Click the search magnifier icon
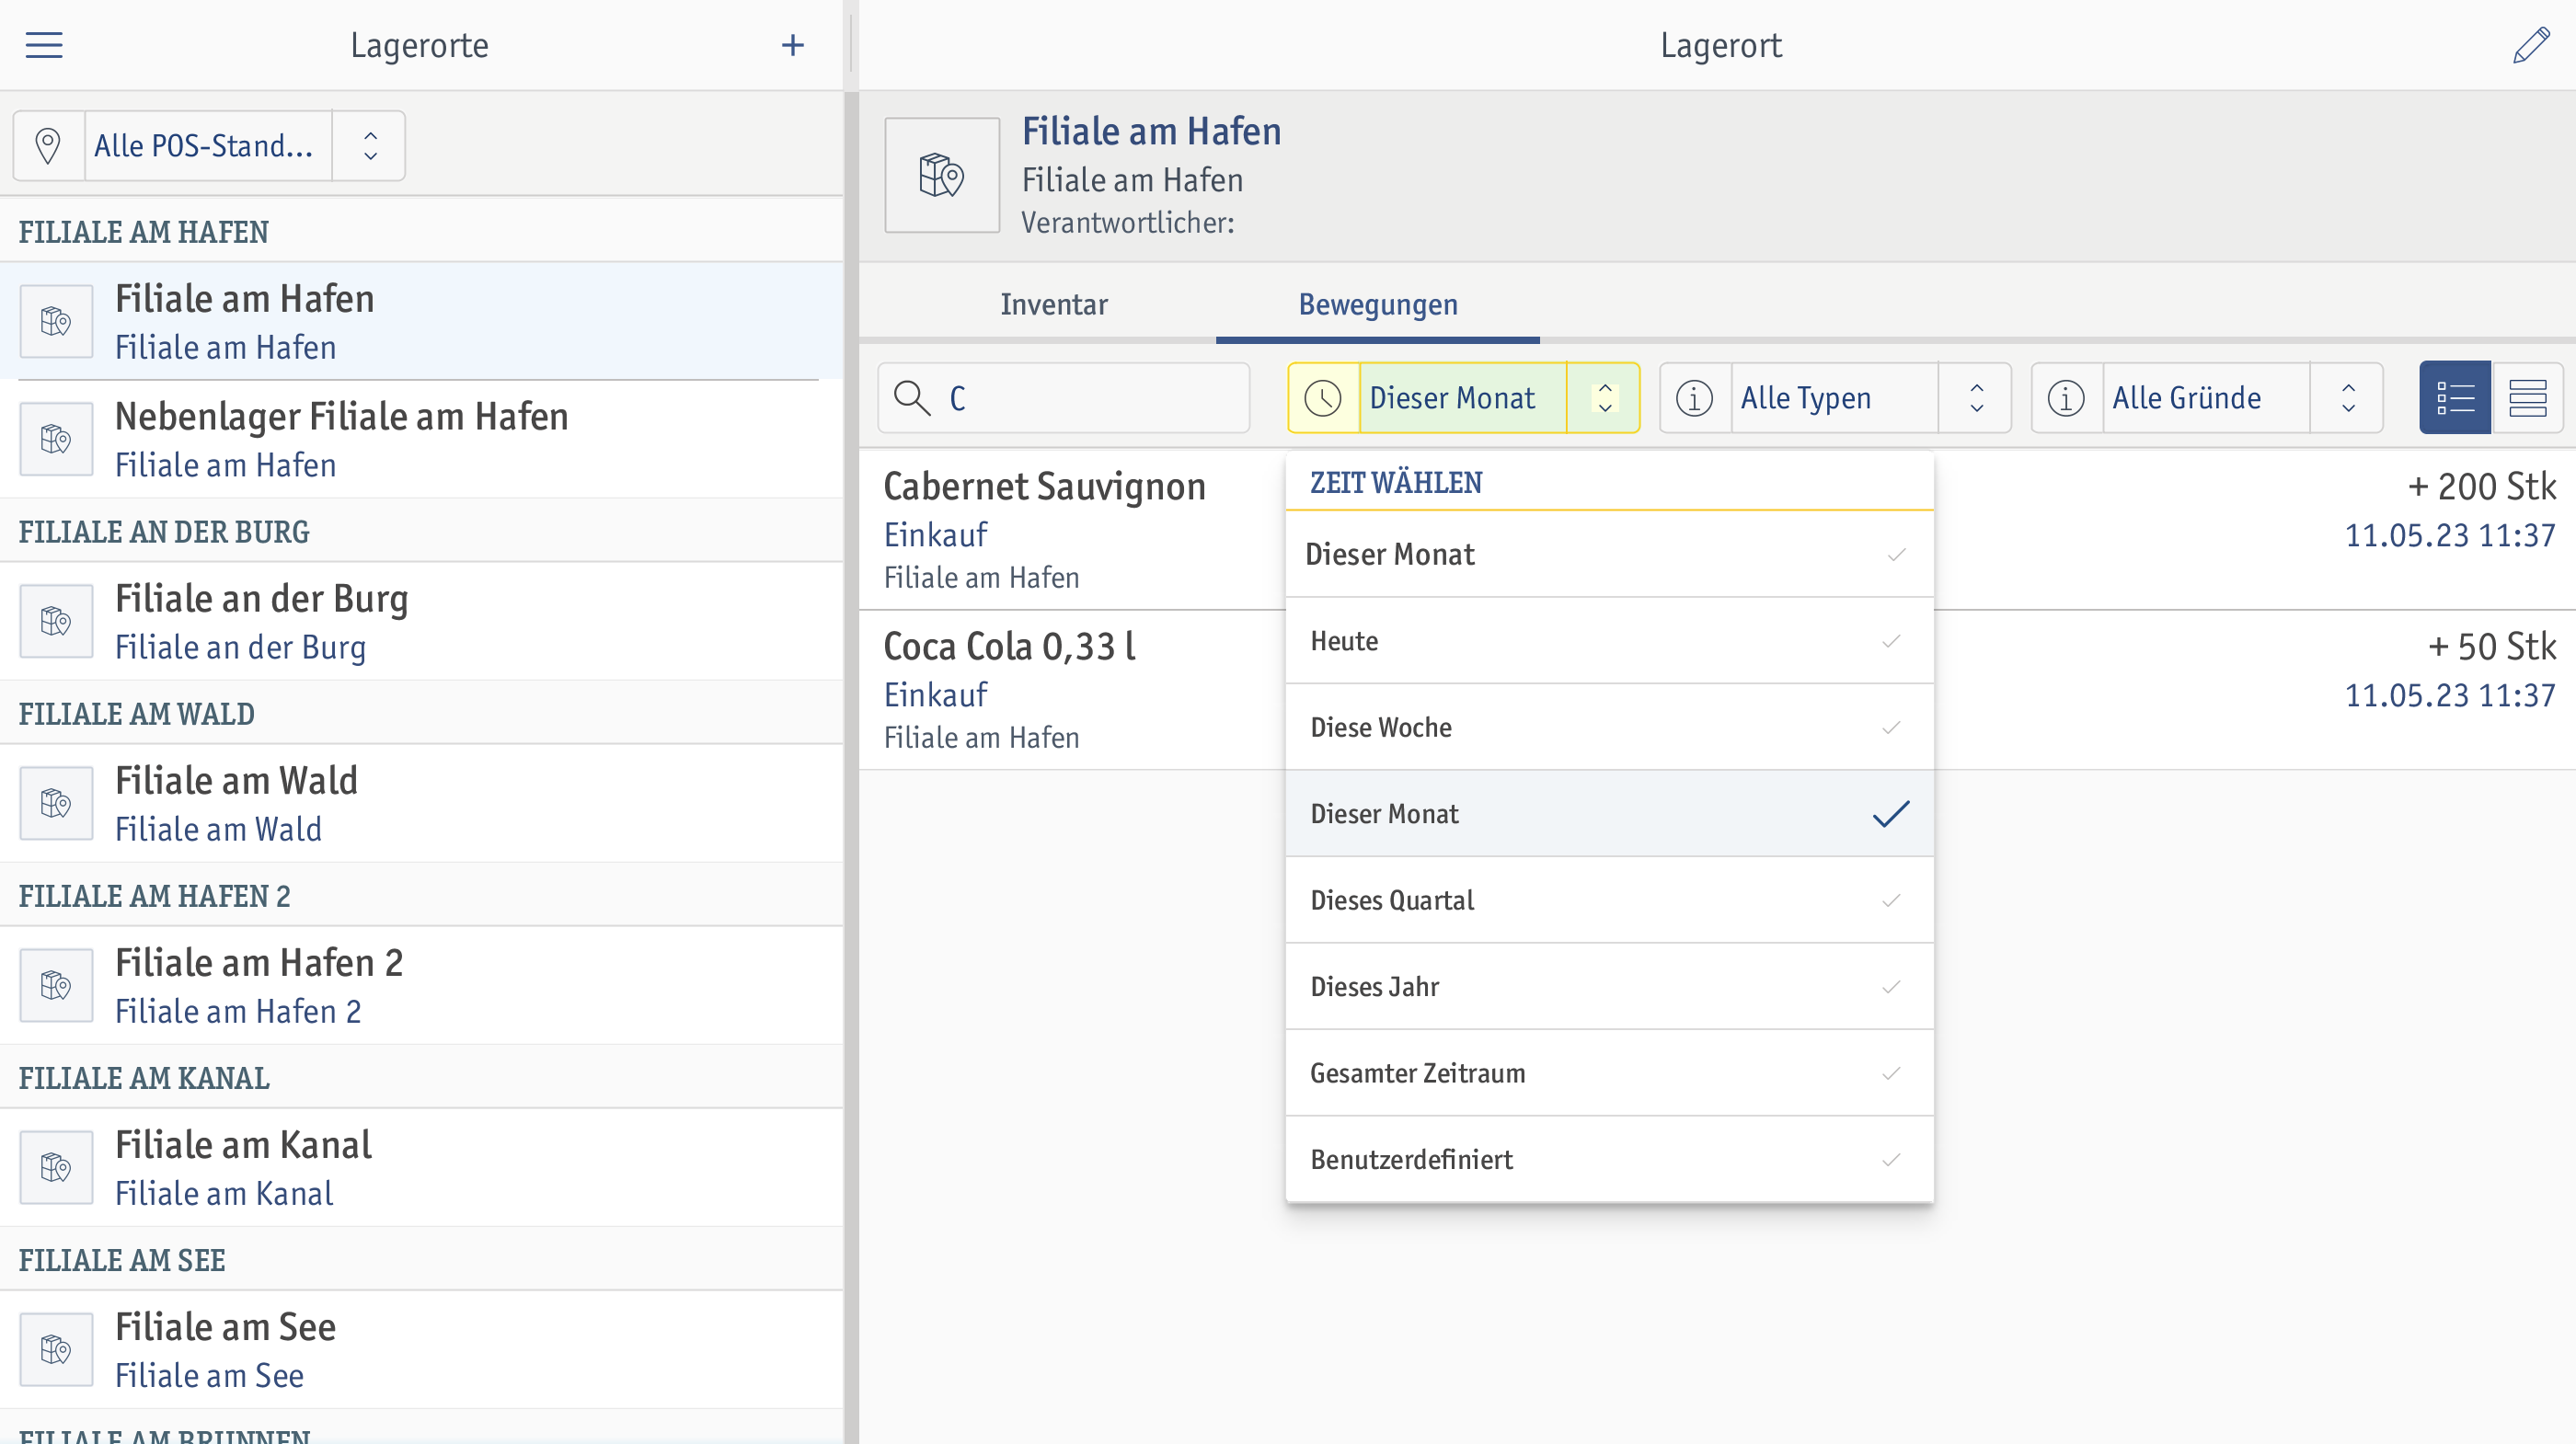The image size is (2576, 1444). (x=912, y=398)
